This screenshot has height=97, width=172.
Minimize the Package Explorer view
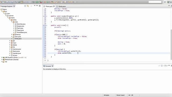pyautogui.click(x=37, y=5)
